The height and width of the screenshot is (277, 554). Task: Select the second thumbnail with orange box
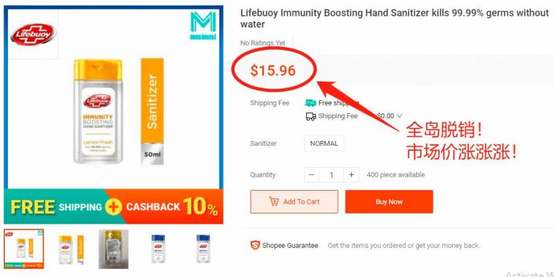pos(72,249)
